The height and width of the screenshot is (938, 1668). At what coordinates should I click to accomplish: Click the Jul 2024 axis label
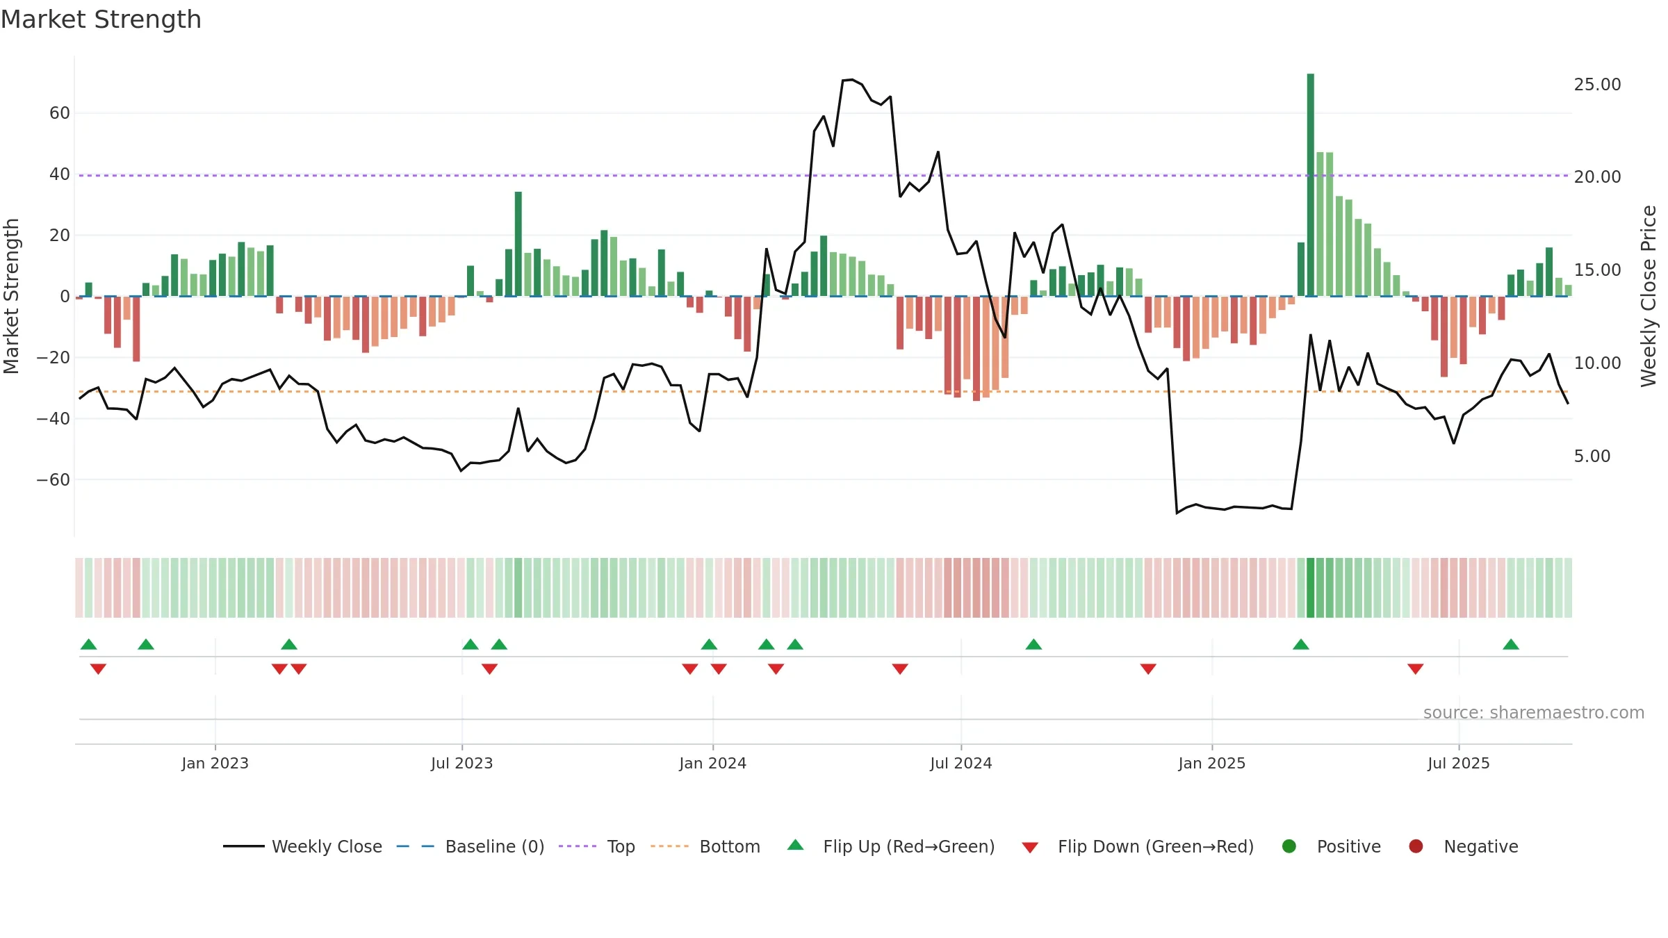(961, 763)
